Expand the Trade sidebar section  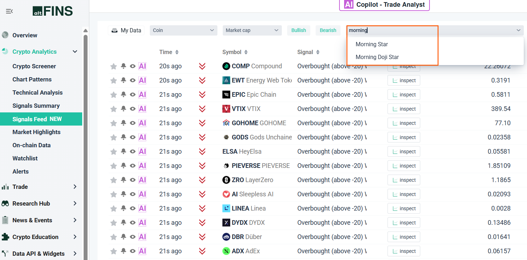pos(75,187)
